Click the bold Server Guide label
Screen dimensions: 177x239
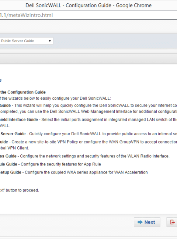point(13,134)
